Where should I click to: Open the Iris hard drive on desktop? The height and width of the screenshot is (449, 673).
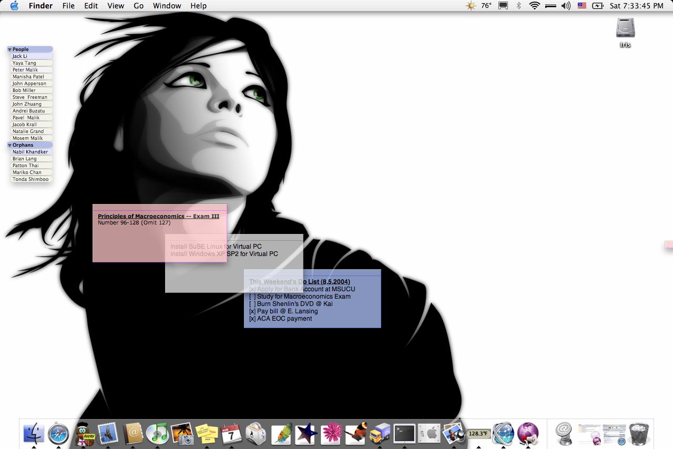click(x=625, y=33)
